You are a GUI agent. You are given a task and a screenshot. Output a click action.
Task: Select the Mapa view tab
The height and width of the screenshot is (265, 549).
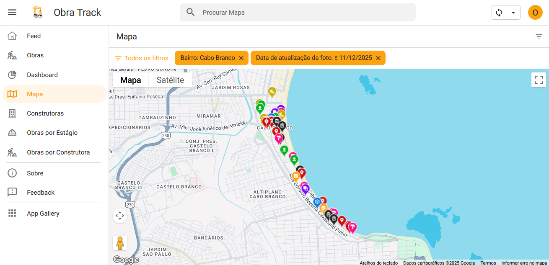(130, 80)
